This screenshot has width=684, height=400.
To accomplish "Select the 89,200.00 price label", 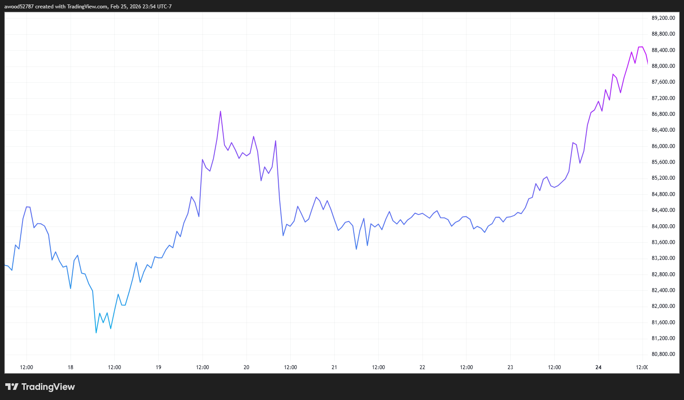I will point(663,18).
